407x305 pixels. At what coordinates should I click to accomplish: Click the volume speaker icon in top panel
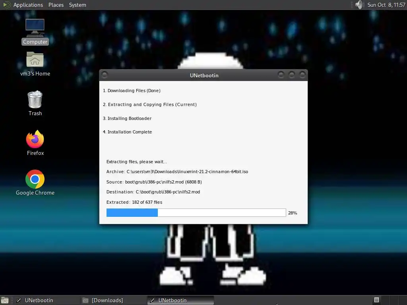coord(359,5)
